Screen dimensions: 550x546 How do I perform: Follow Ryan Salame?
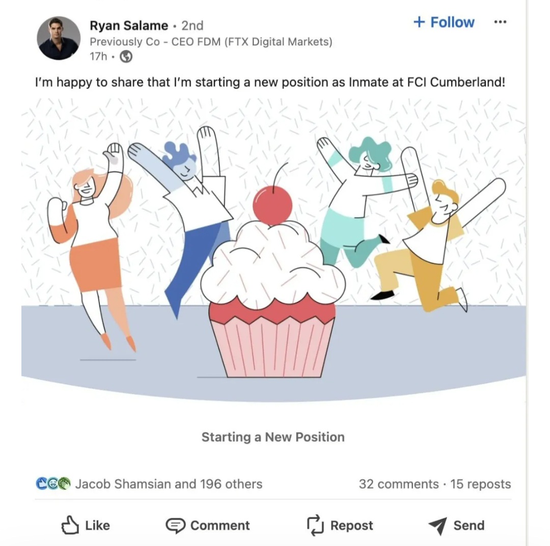click(444, 22)
